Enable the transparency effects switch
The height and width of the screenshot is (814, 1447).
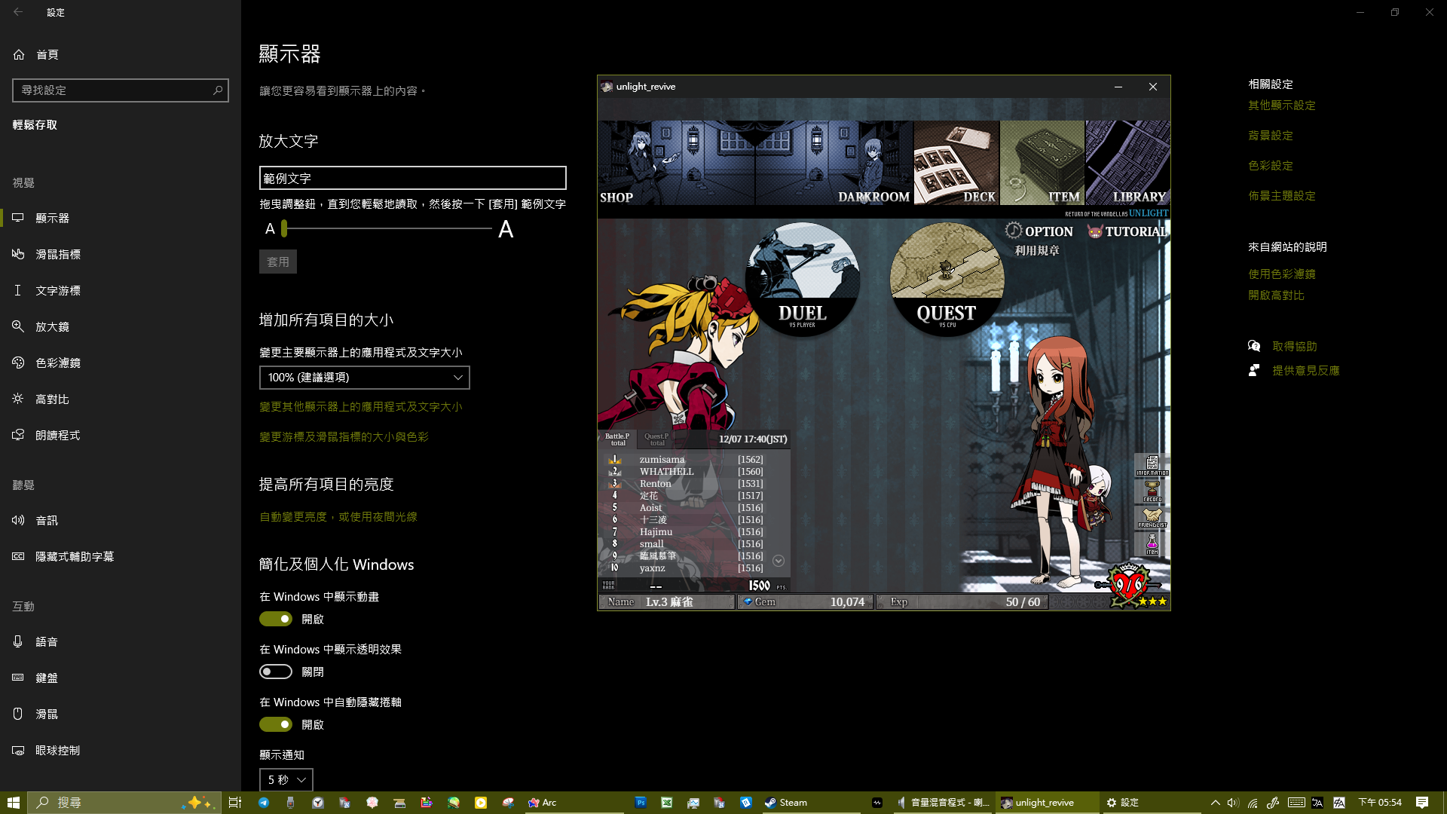click(276, 672)
